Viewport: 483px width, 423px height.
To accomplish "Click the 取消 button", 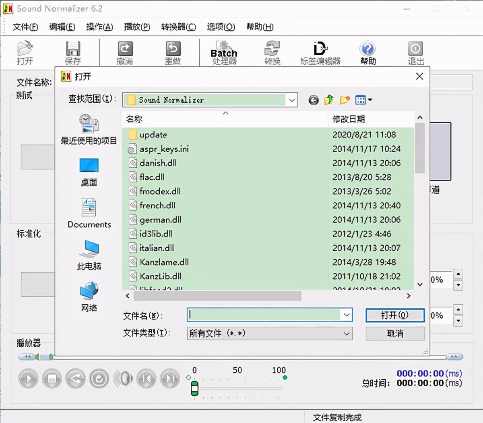I will point(395,334).
